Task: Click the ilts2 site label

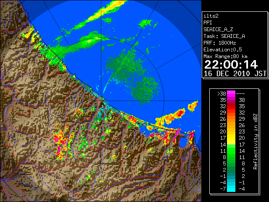Action: click(211, 16)
